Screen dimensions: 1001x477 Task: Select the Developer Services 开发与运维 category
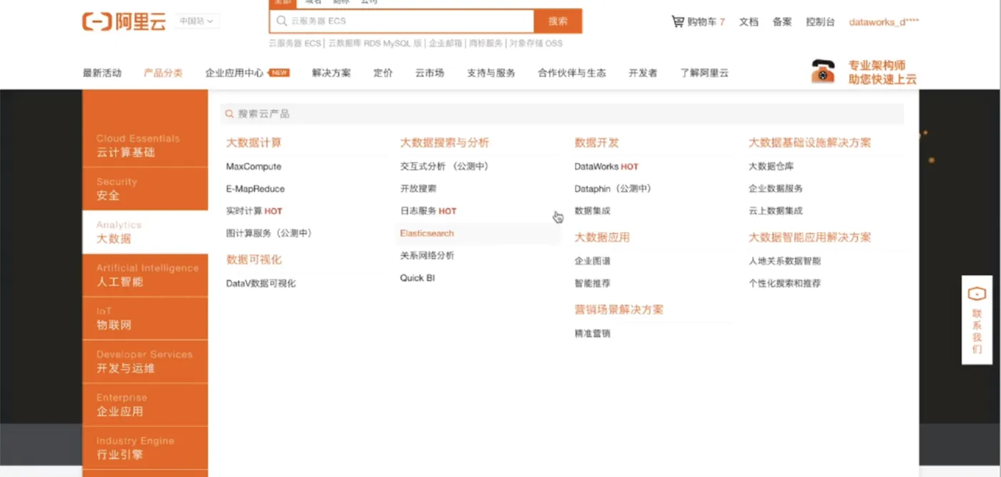click(x=145, y=362)
